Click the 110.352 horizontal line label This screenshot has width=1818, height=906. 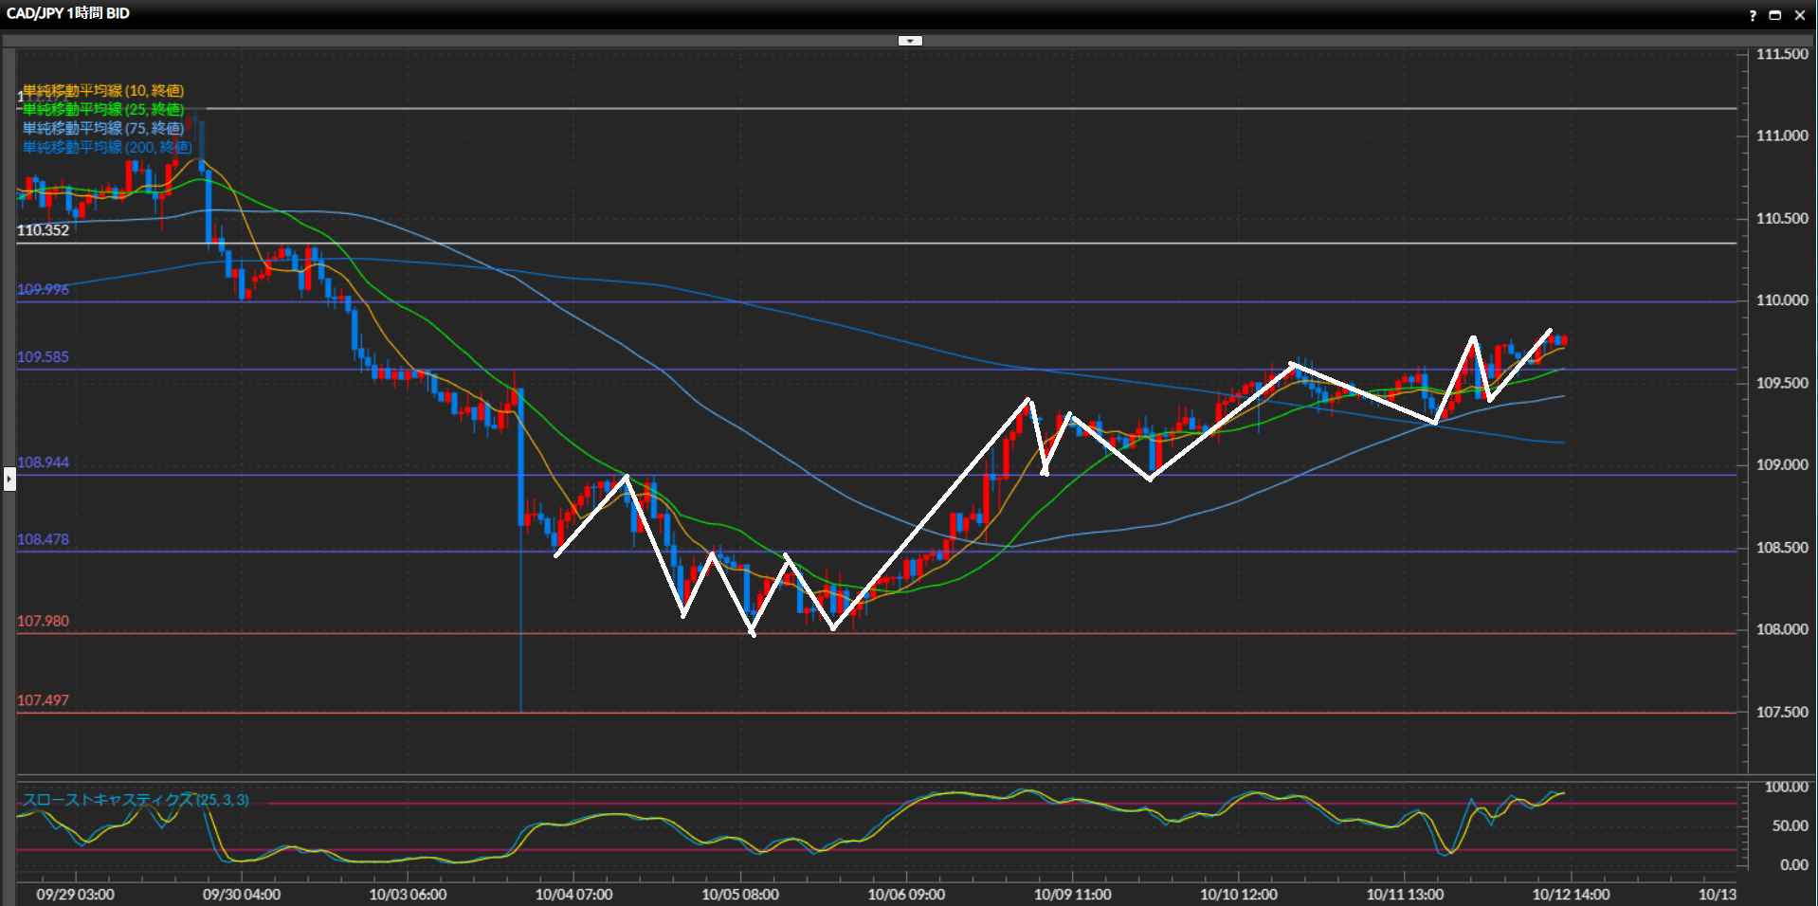pos(44,230)
